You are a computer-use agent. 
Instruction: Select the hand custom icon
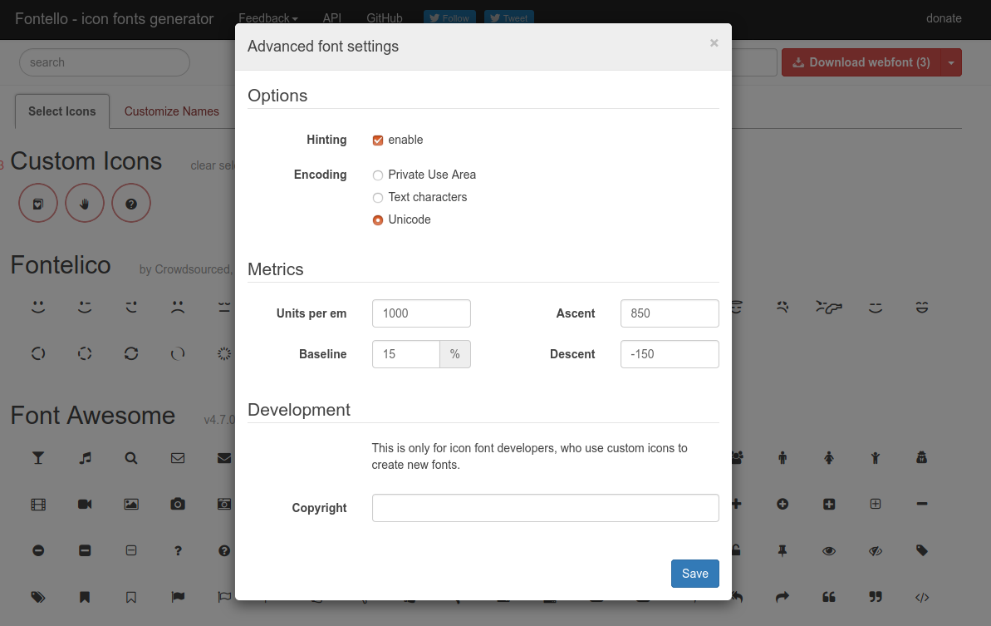tap(85, 203)
